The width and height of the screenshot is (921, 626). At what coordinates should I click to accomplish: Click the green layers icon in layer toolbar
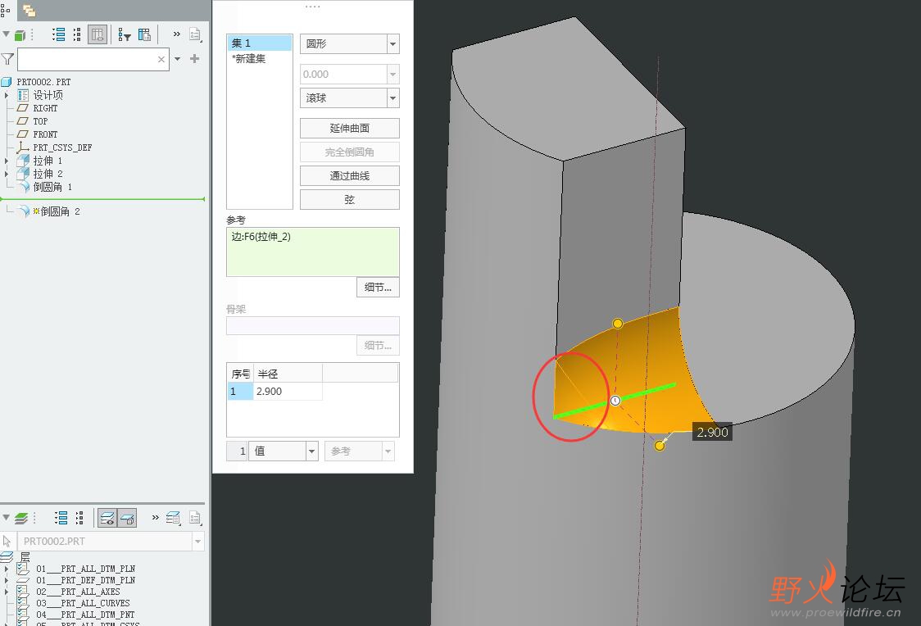(21, 518)
